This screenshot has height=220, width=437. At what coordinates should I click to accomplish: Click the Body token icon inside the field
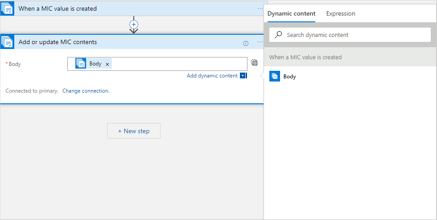(81, 64)
